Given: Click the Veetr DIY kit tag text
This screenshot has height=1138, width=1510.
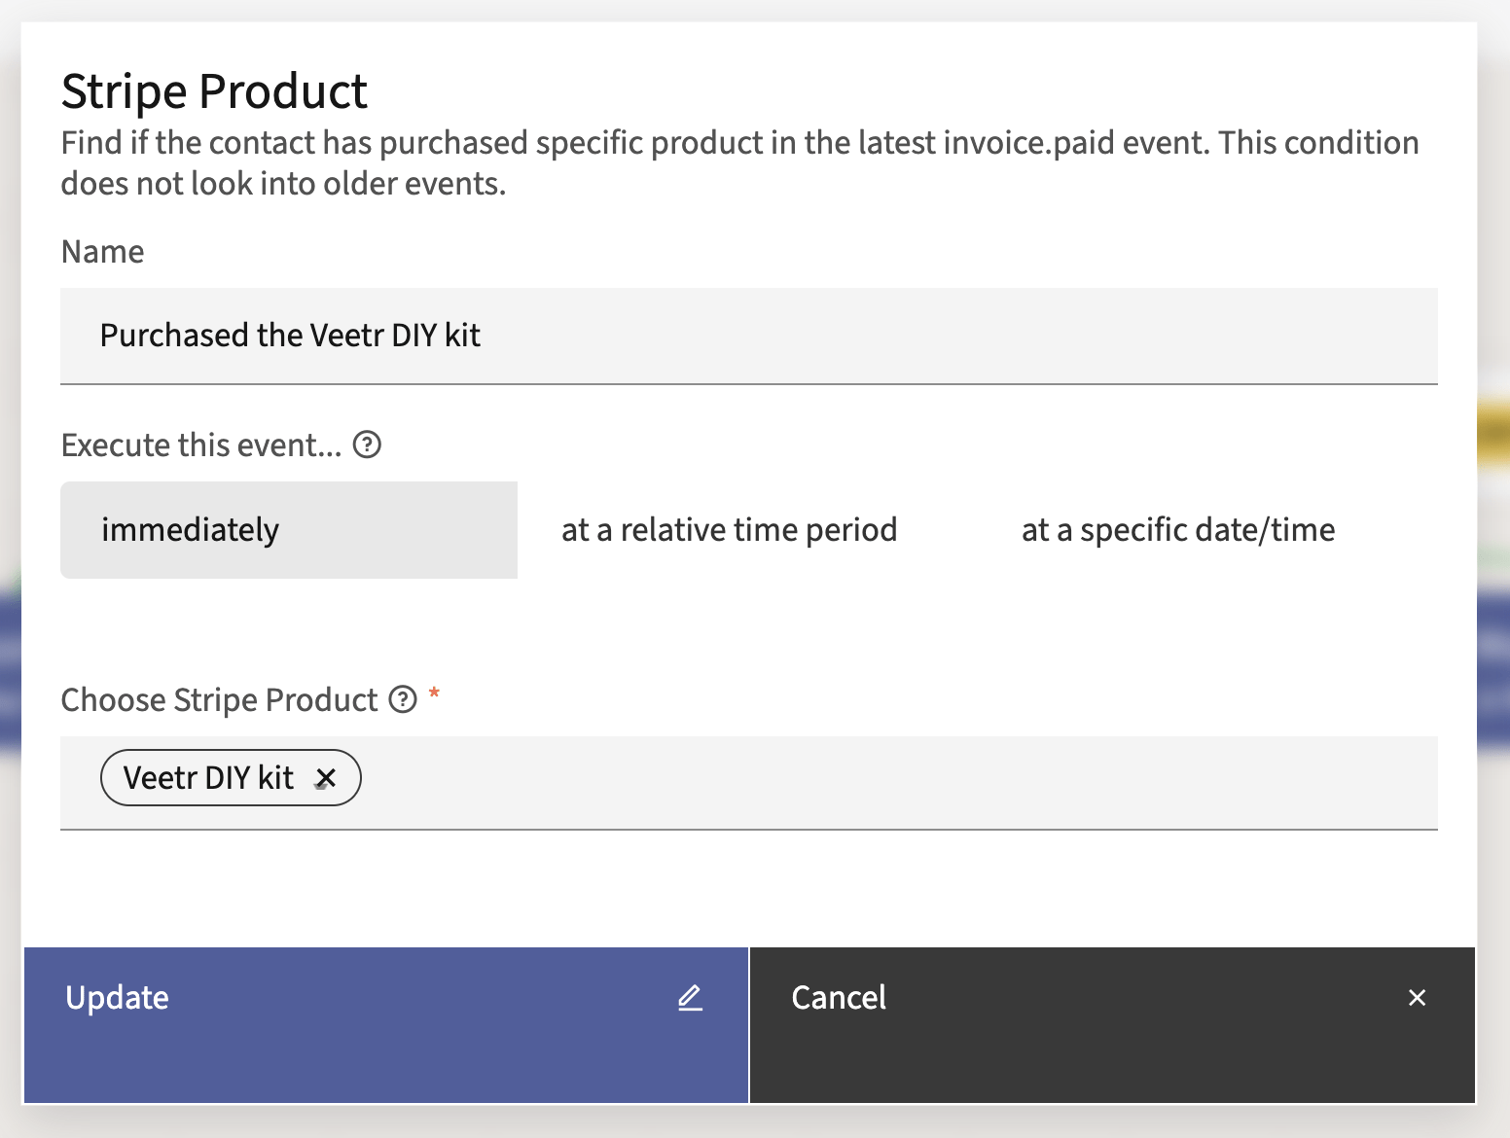Looking at the screenshot, I should pyautogui.click(x=208, y=778).
